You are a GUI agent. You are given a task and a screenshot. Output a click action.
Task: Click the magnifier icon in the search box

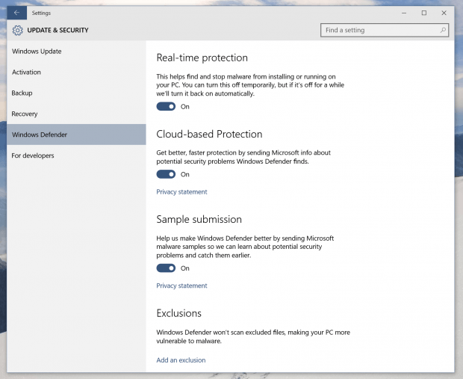(443, 30)
